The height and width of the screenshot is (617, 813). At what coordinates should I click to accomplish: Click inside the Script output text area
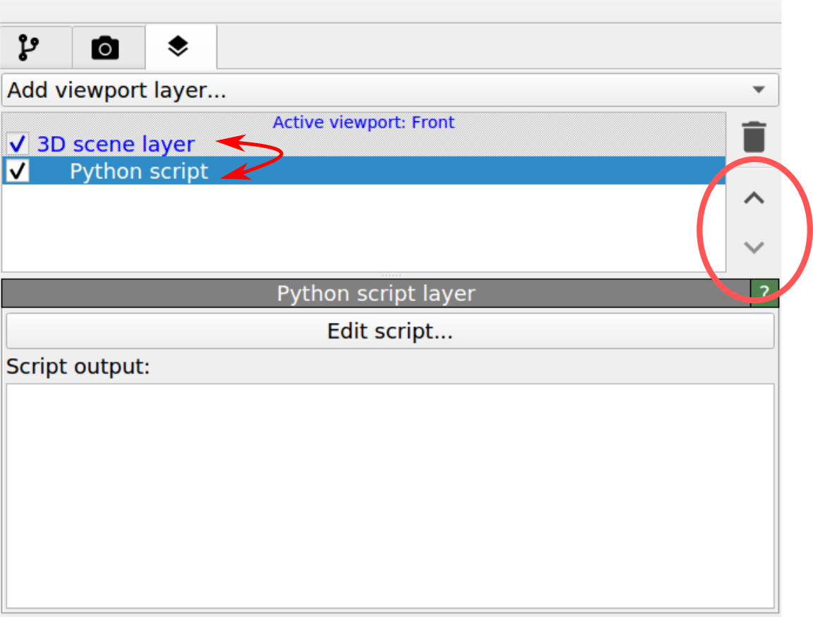click(390, 494)
